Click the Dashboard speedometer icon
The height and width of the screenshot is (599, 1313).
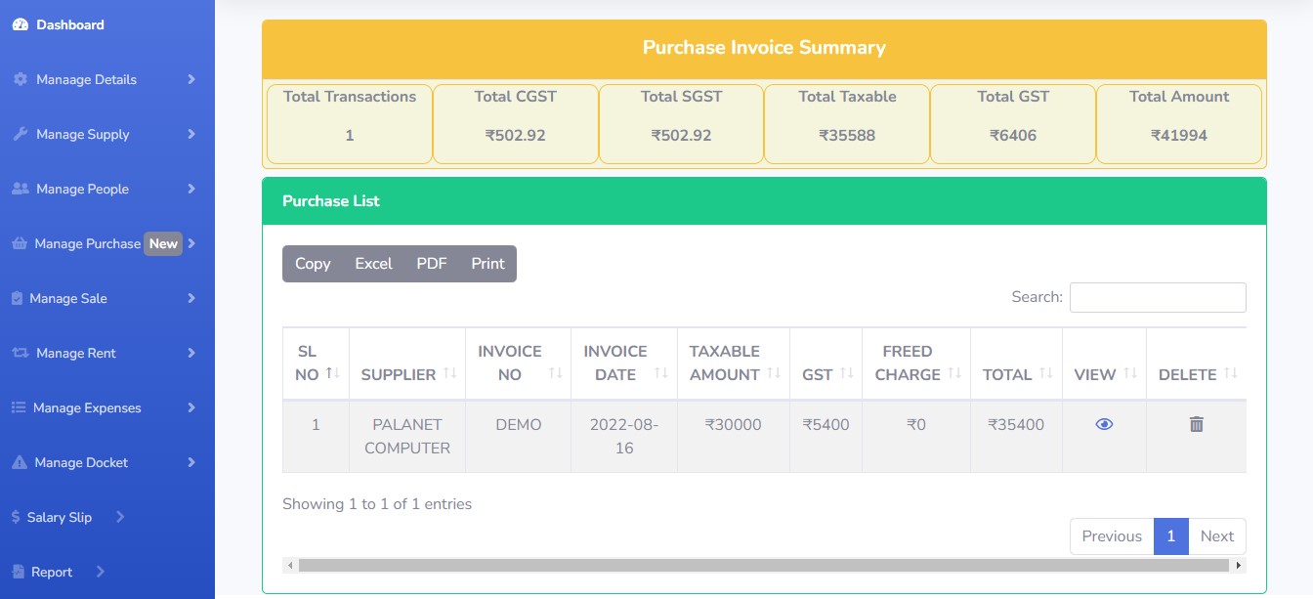pos(21,24)
